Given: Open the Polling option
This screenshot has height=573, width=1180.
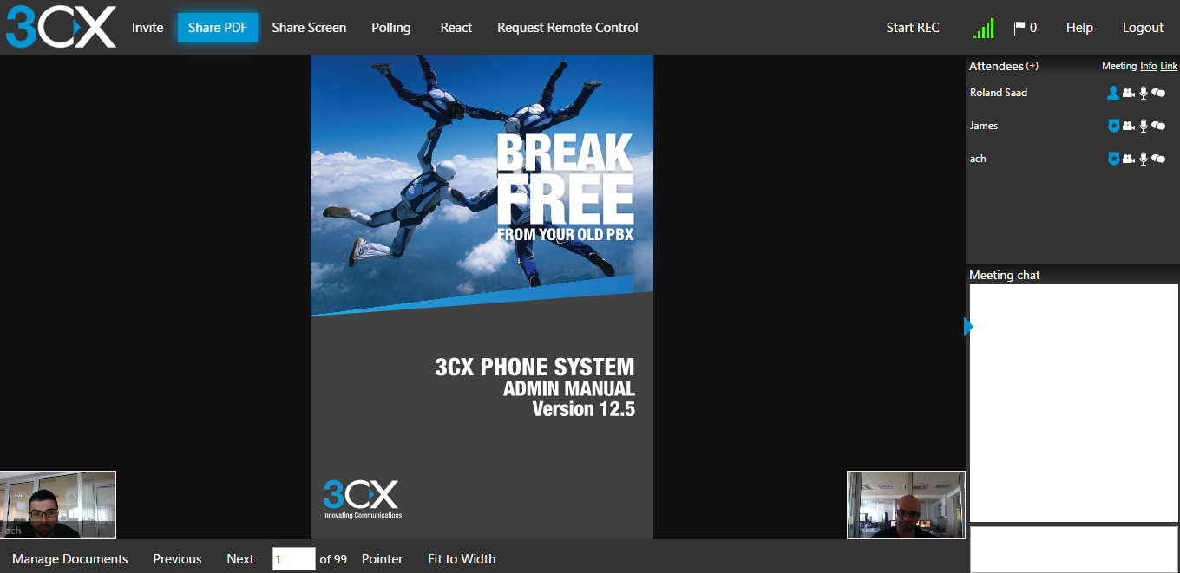Looking at the screenshot, I should 391,28.
